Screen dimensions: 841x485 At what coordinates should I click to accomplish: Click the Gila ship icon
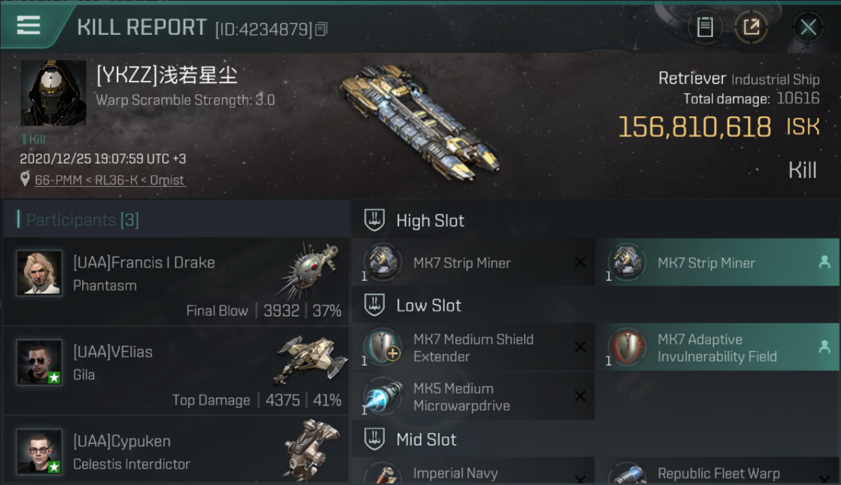tap(312, 360)
